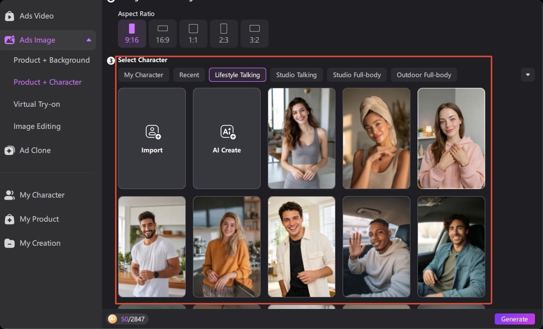Image resolution: width=543 pixels, height=329 pixels.
Task: Click the AI Create character card
Action: tap(227, 138)
